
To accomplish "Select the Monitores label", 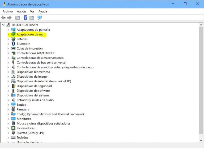I will click(24, 119).
